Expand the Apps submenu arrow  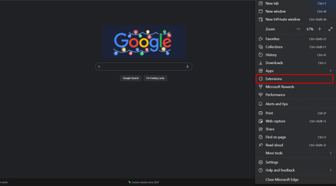pos(331,71)
